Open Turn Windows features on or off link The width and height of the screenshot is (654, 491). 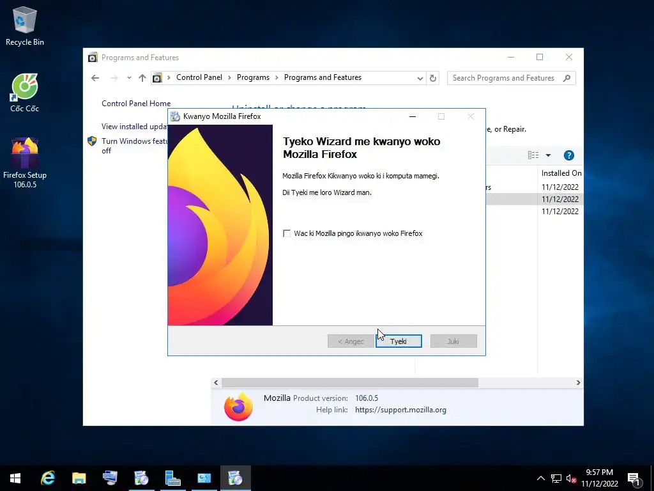click(134, 146)
